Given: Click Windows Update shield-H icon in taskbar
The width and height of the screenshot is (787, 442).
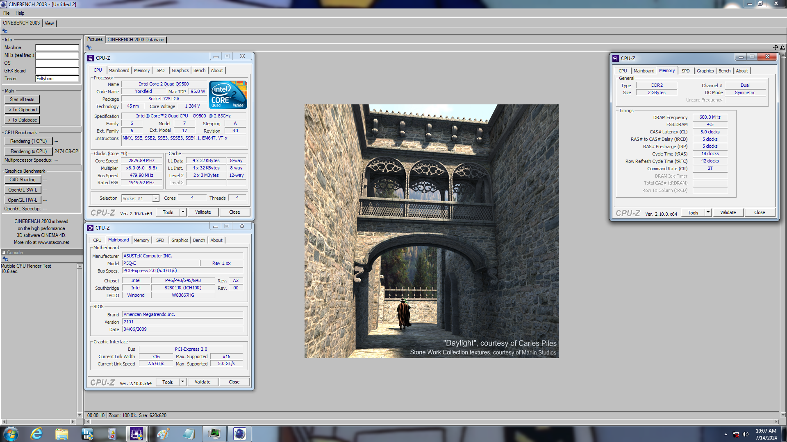Looking at the screenshot, I should [87, 434].
